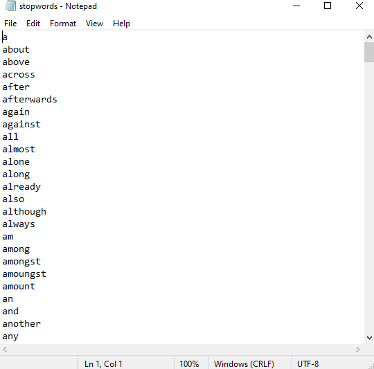374x369 pixels.
Task: Open the View menu
Action: tap(94, 24)
